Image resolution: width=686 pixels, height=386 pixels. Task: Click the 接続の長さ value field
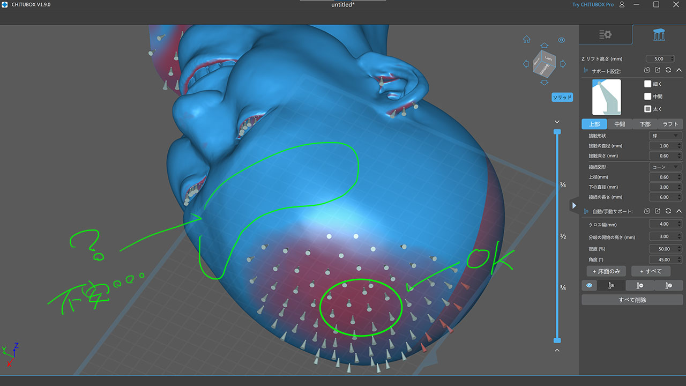665,197
